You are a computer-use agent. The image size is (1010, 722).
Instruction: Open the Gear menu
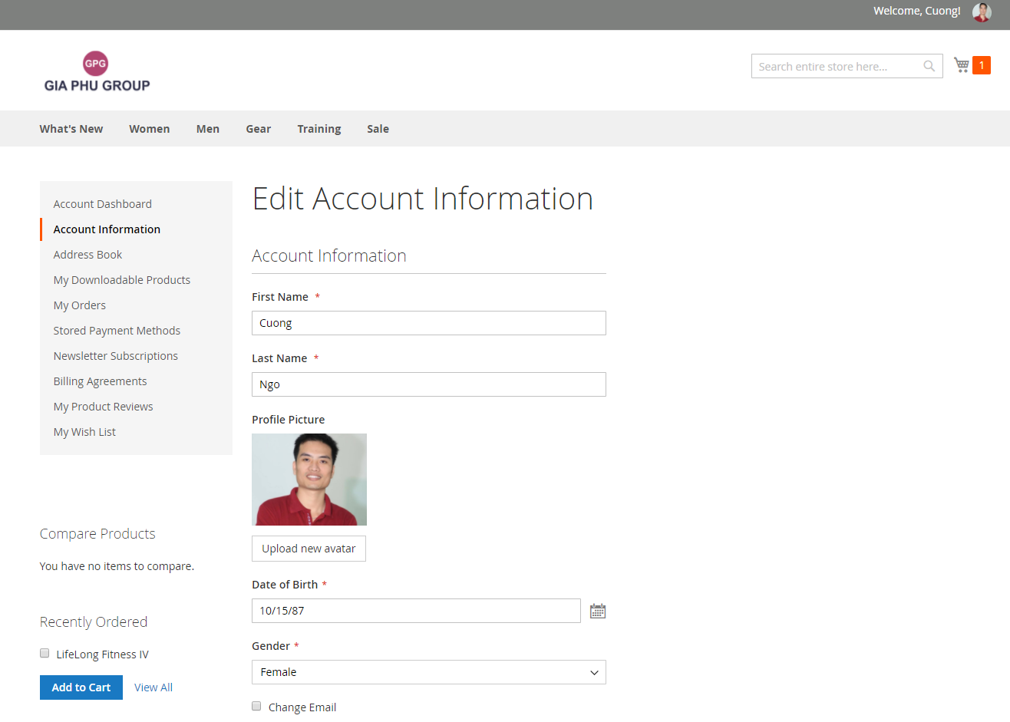click(259, 129)
